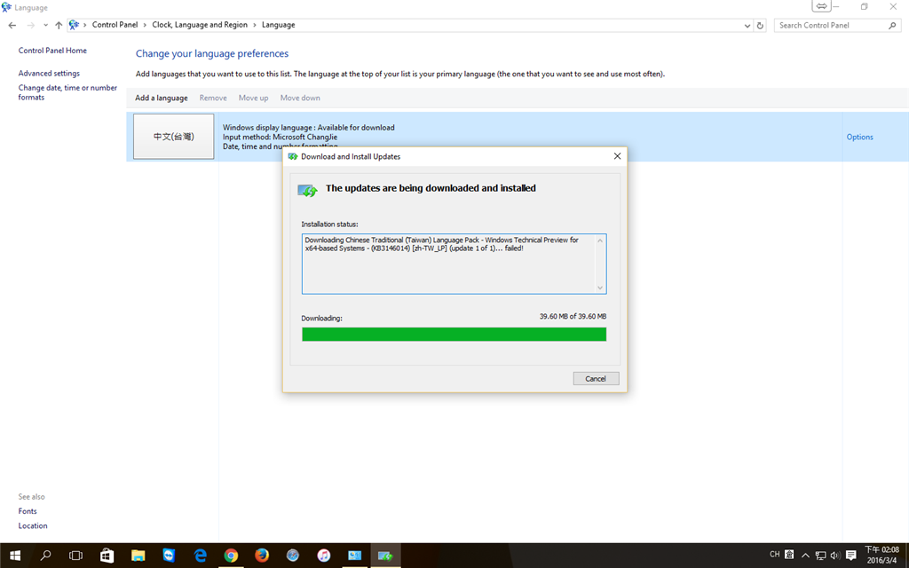This screenshot has height=568, width=909.
Task: Open the recent locations dropdown arrow
Action: point(45,25)
